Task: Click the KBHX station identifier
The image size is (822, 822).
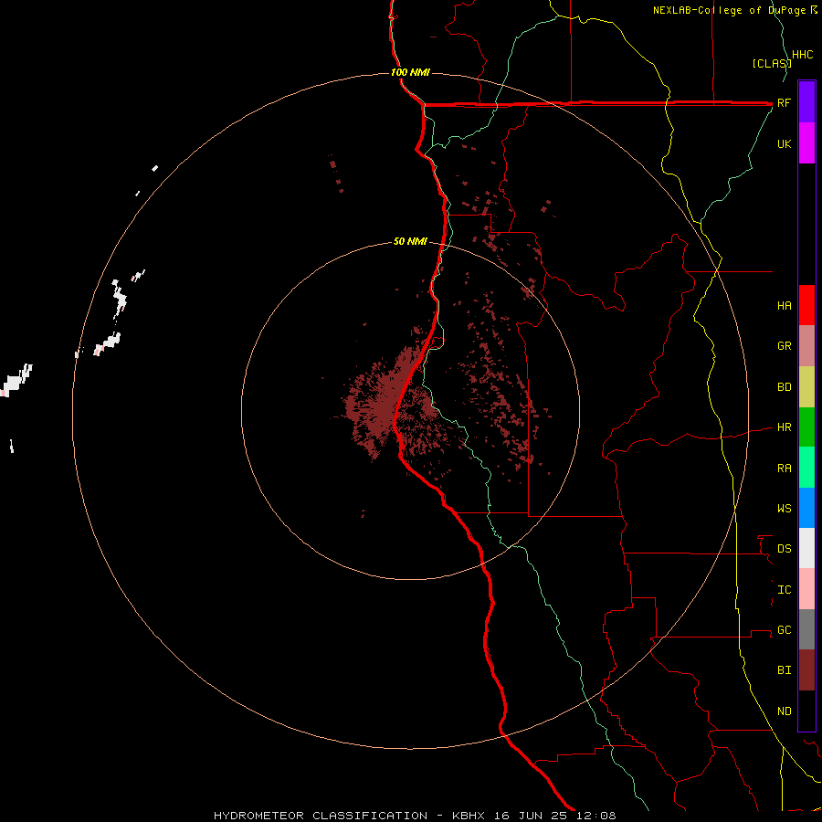Action: pyautogui.click(x=469, y=816)
